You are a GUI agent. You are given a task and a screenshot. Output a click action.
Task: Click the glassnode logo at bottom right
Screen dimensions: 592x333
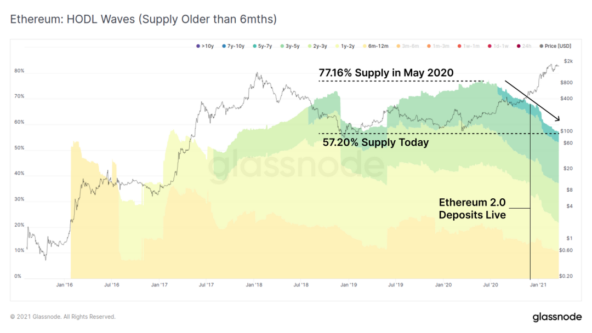[x=557, y=317]
